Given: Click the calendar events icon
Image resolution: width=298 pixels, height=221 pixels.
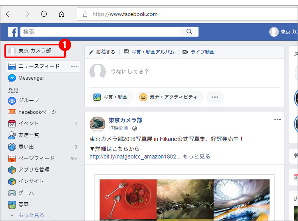Looking at the screenshot, I should point(12,124).
